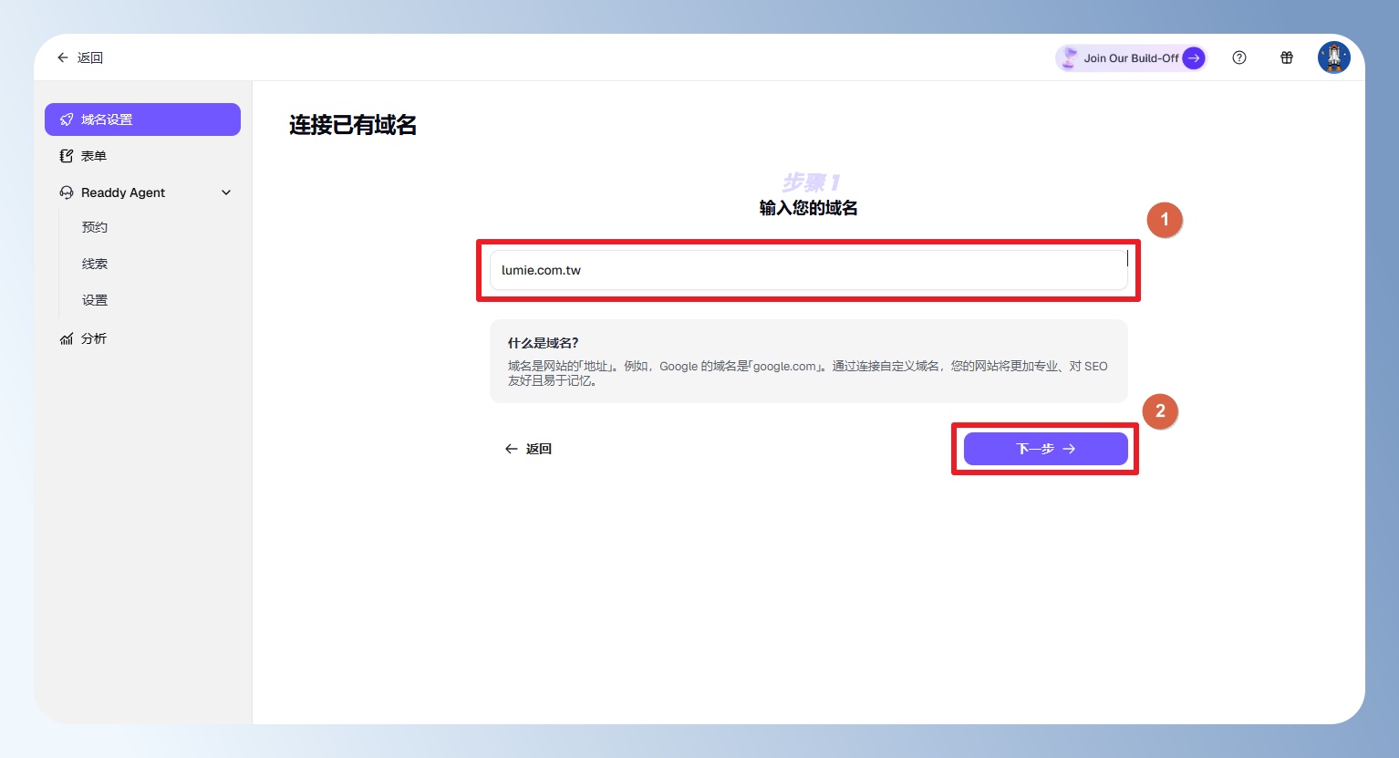The width and height of the screenshot is (1399, 758).
Task: Click the headset icon for Readdy Agent
Action: click(67, 192)
